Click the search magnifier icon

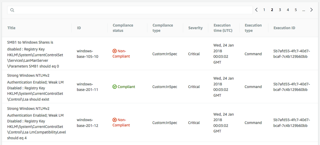12,10
